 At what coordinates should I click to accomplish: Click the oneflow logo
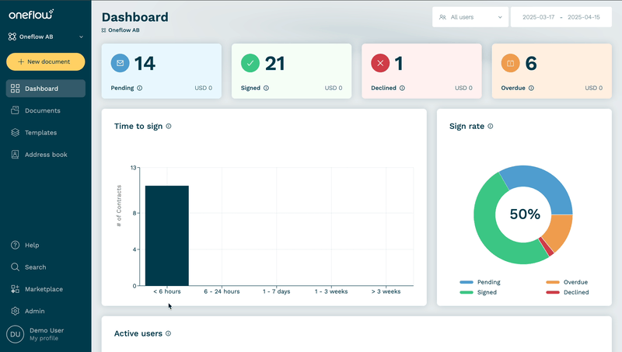(x=31, y=14)
